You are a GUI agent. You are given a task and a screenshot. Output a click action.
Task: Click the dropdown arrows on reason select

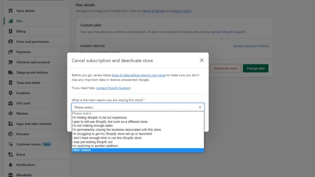(x=200, y=107)
